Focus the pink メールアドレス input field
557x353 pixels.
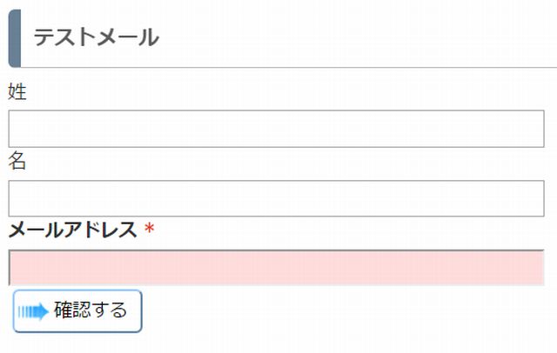276,268
